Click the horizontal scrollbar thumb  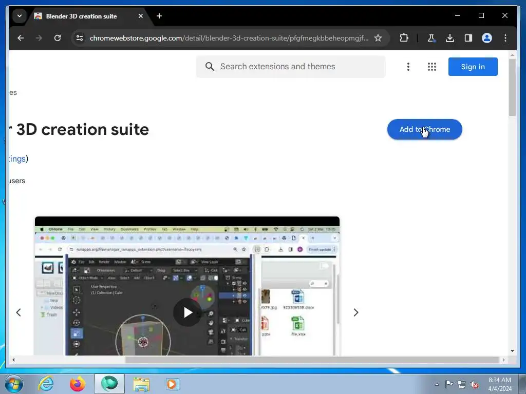click(x=312, y=360)
